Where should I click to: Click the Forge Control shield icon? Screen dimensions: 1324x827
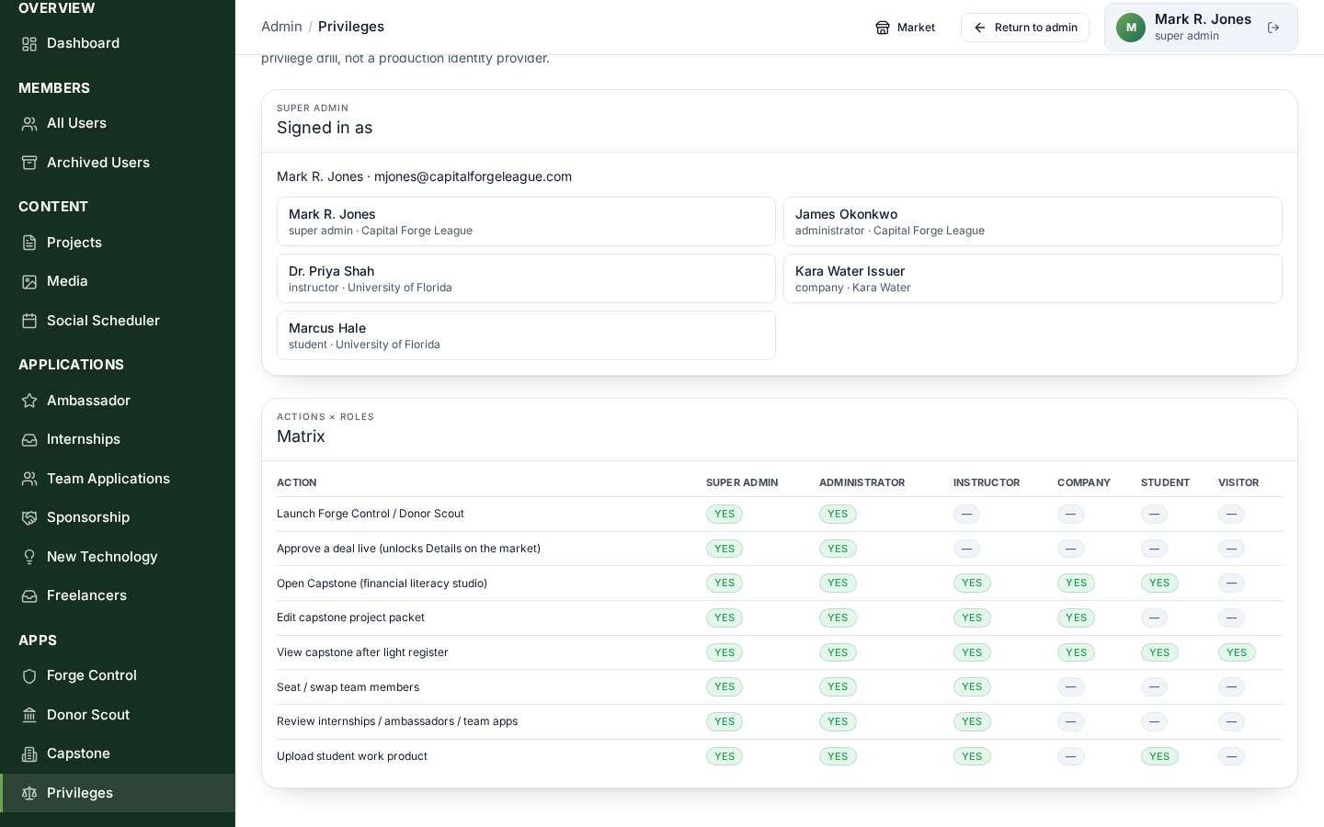[29, 675]
